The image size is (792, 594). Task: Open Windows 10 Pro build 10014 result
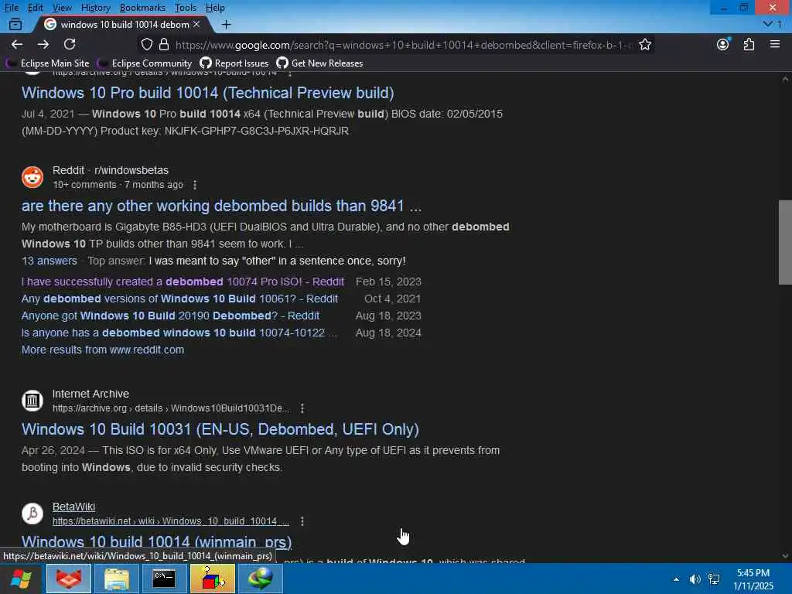click(207, 93)
